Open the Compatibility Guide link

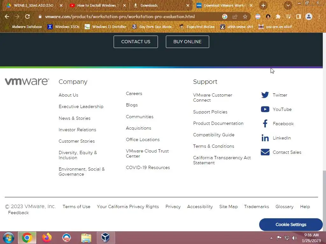pos(214,135)
